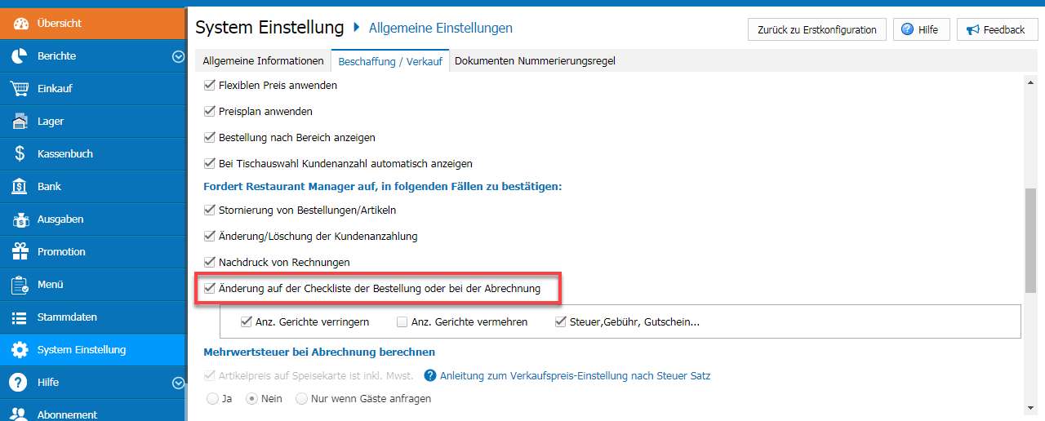Toggle Nachdruck von Rechnungen checkbox
This screenshot has width=1045, height=421.
209,262
